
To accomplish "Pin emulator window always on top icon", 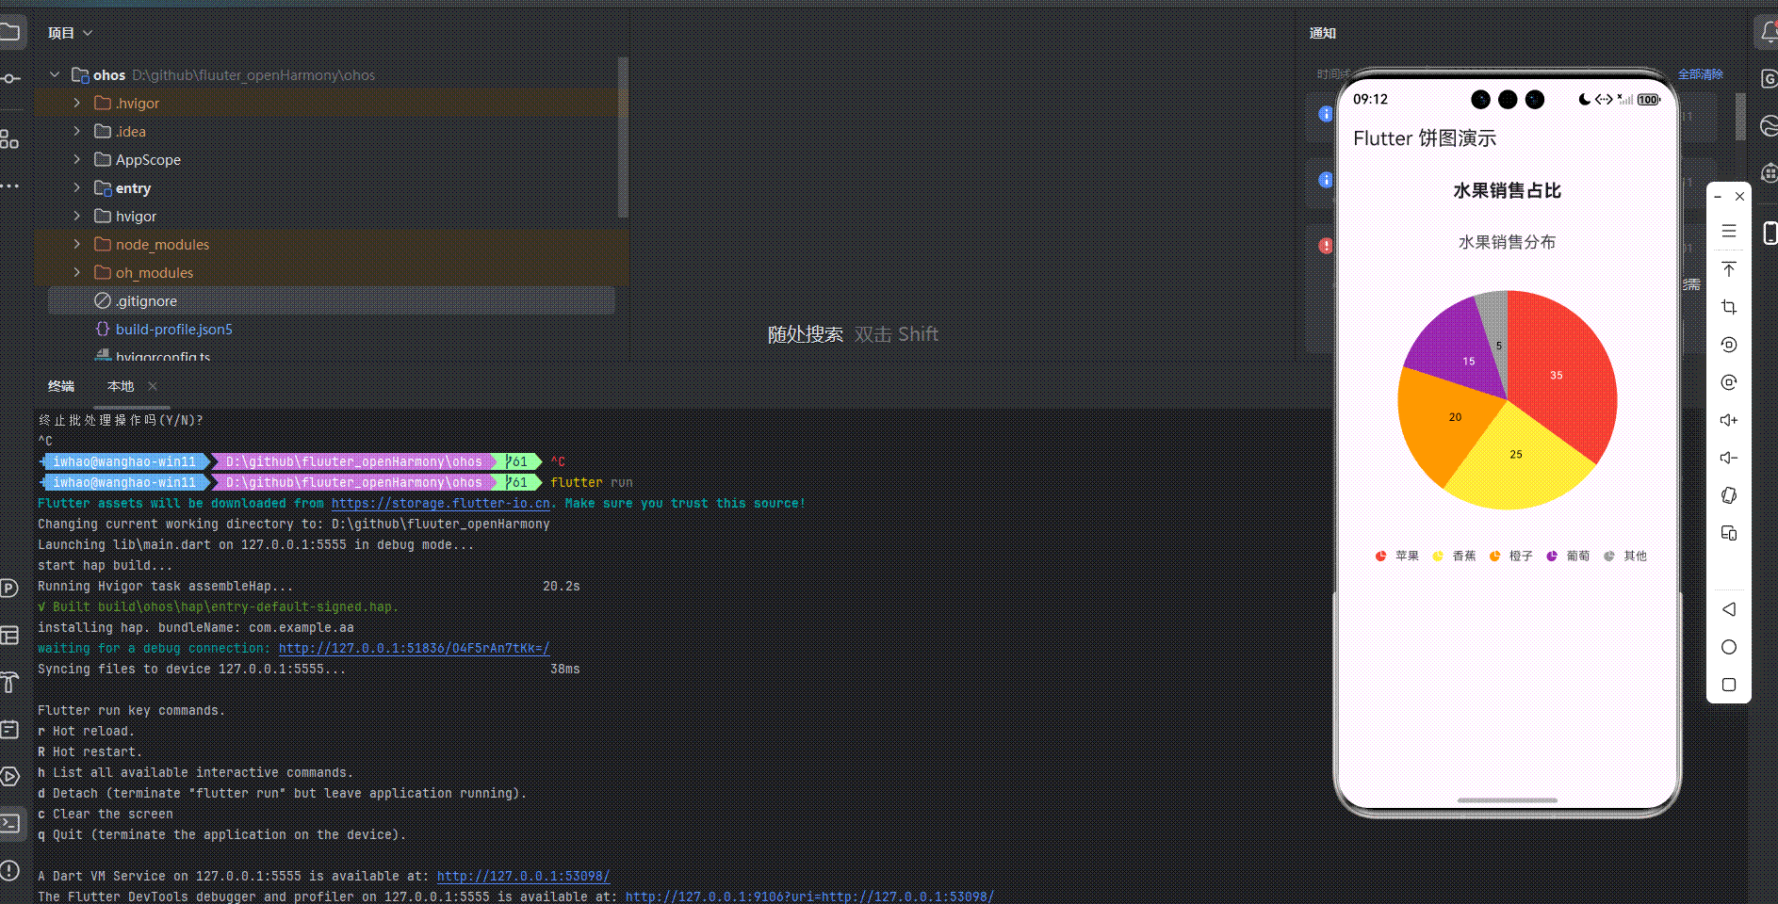I will (1729, 269).
